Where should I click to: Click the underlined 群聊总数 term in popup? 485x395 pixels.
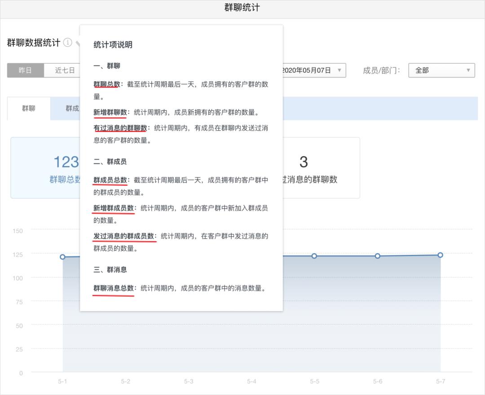coord(106,84)
